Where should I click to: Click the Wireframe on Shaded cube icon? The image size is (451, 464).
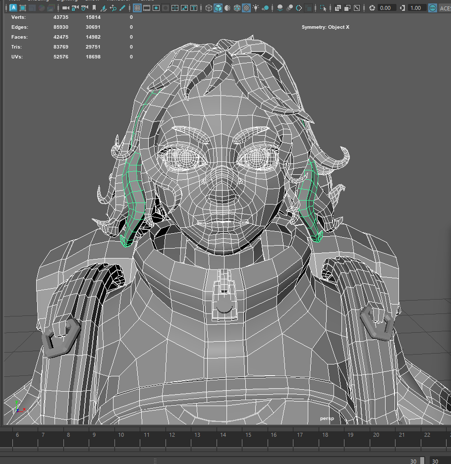pos(237,8)
